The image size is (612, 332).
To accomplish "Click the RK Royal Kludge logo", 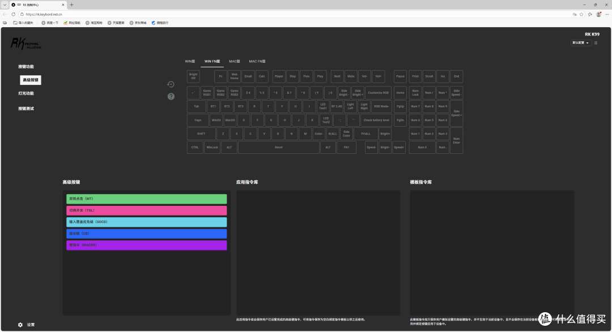I will click(25, 43).
